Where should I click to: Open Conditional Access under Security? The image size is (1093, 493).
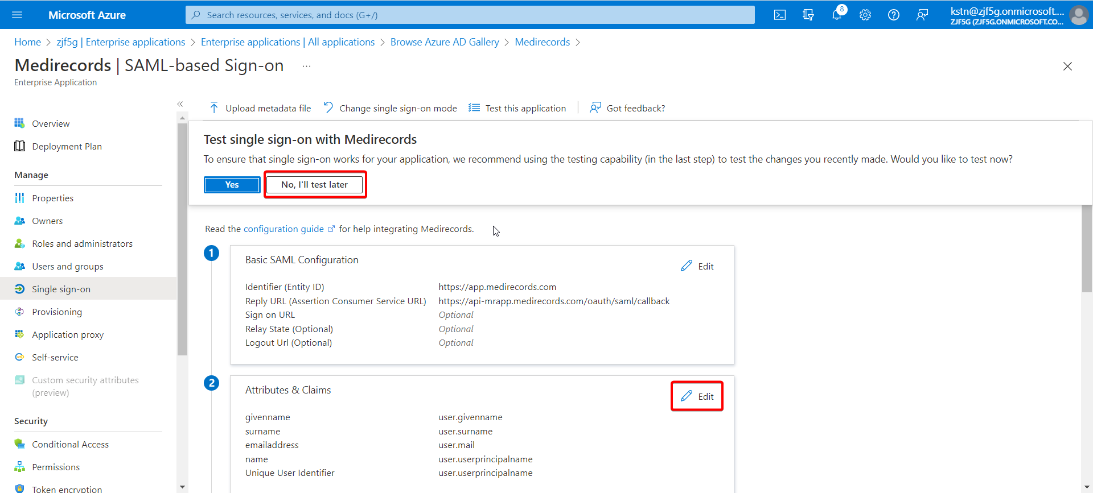tap(70, 444)
